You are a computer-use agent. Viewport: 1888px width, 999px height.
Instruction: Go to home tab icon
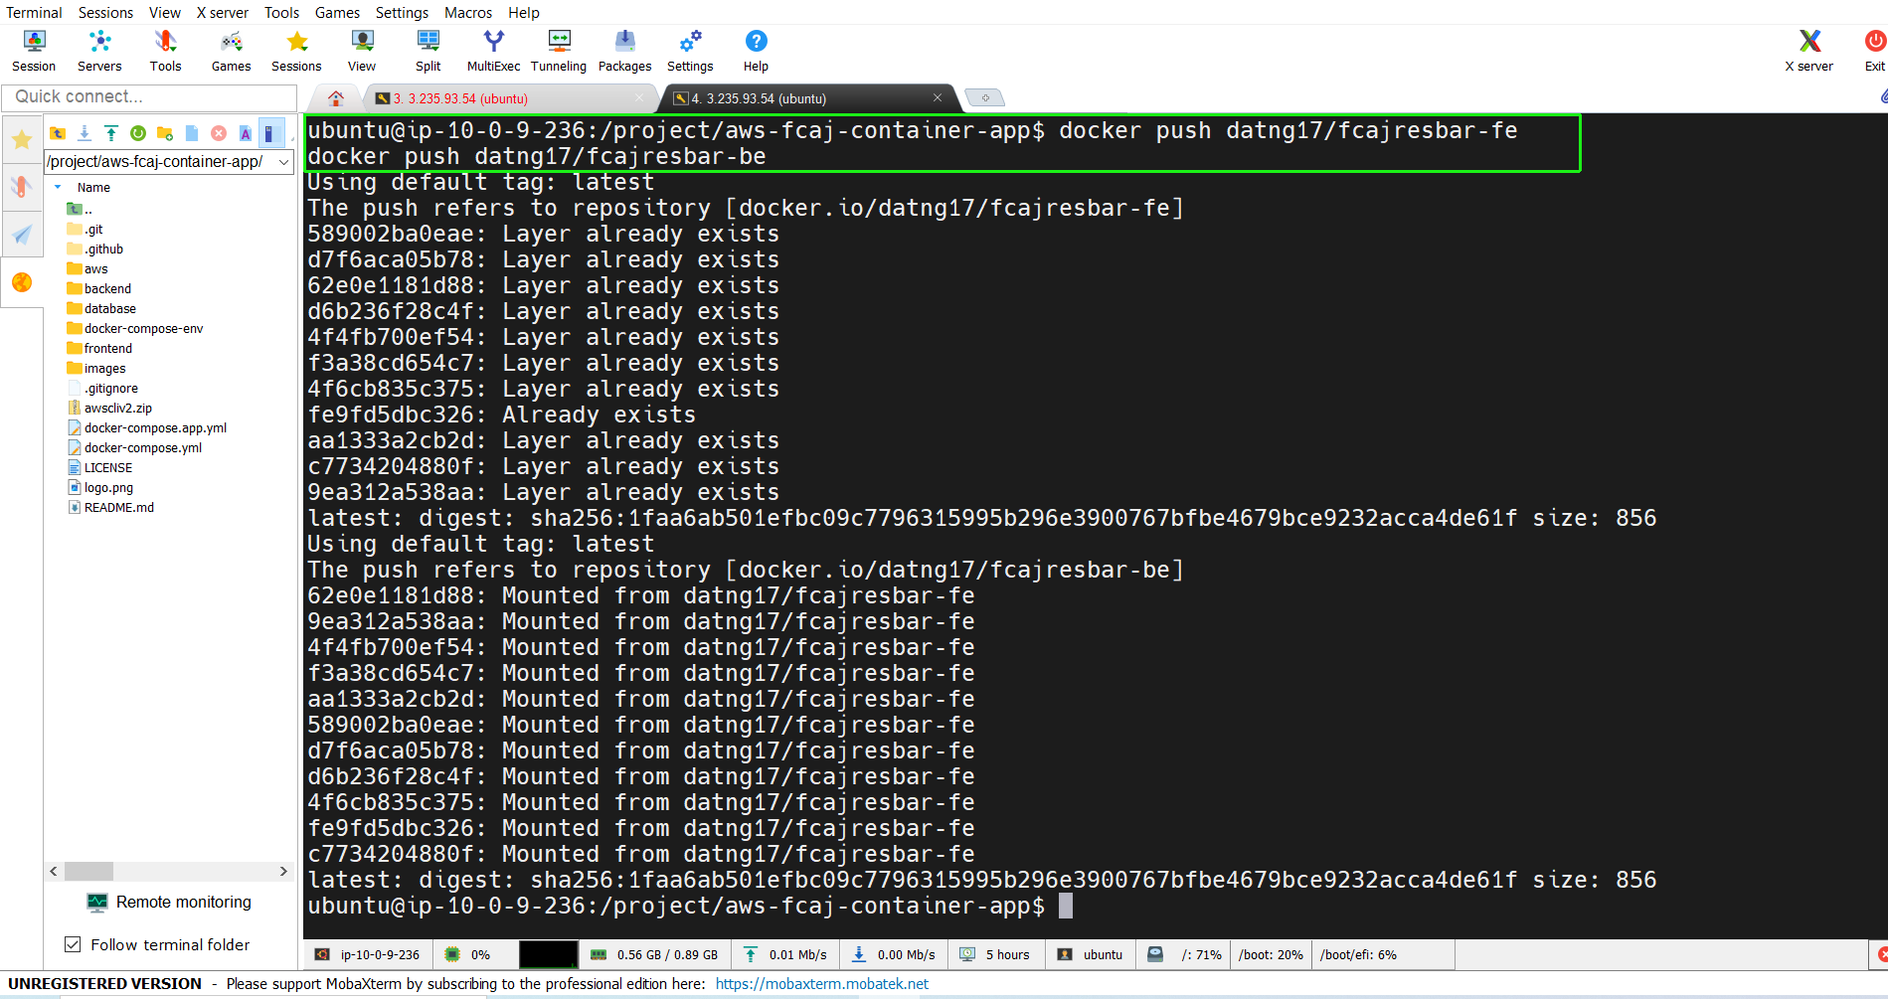(x=336, y=98)
